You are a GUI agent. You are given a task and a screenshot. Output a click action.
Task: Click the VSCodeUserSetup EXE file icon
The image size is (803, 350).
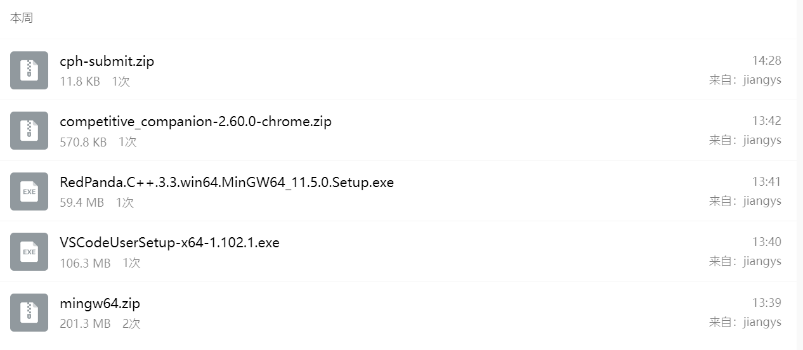point(29,252)
